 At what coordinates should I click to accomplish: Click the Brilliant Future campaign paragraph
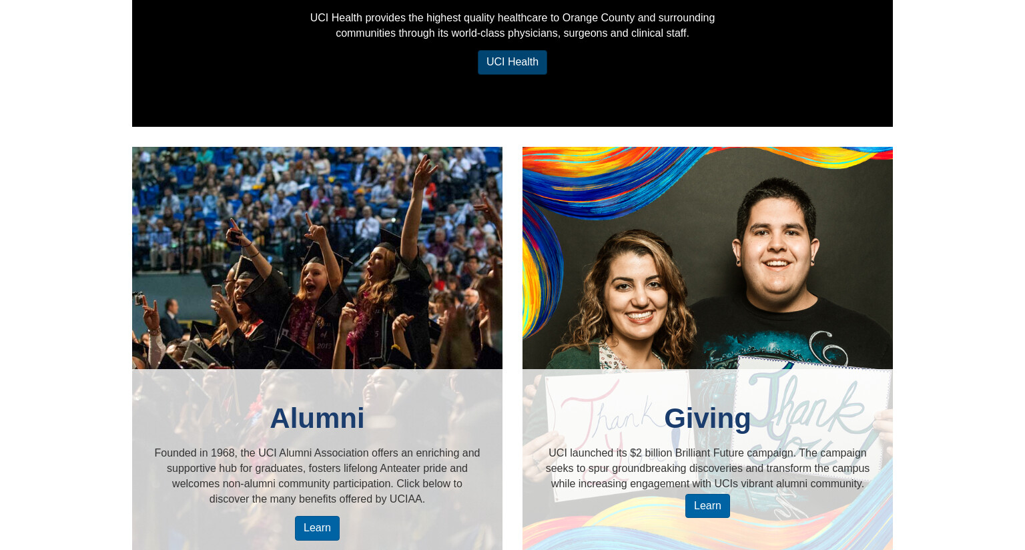(707, 468)
